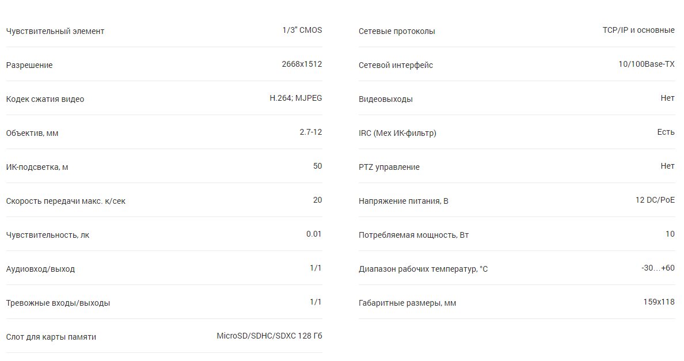Click the Сетевые протоколы label
Viewport: 684px width, 361px height.
click(397, 31)
